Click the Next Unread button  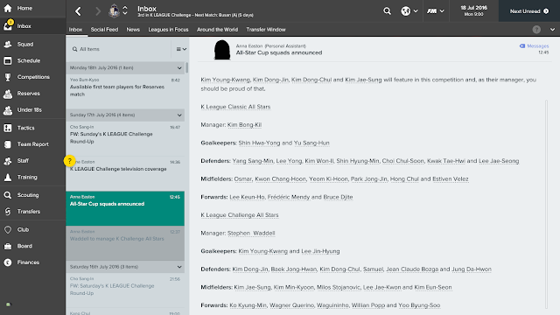(x=529, y=11)
